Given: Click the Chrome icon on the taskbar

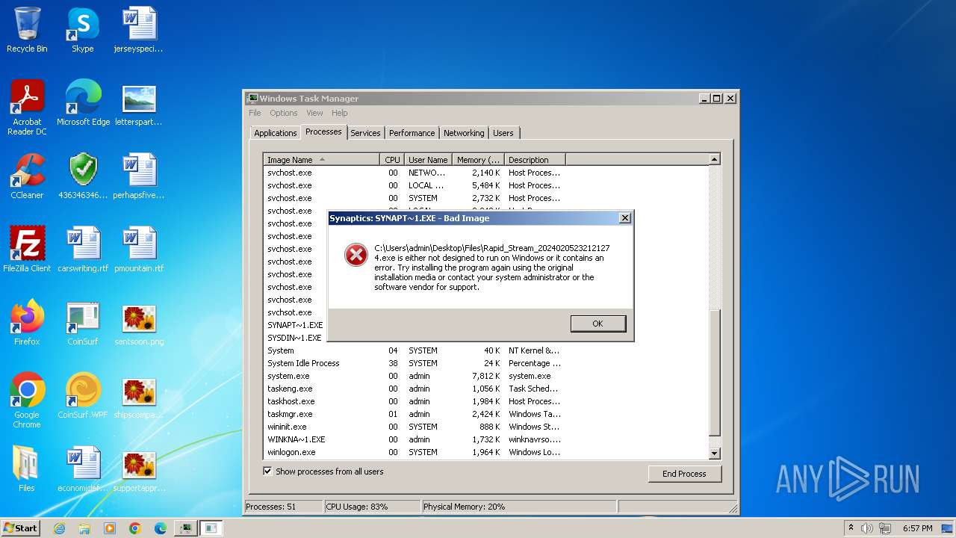Looking at the screenshot, I should (x=135, y=528).
